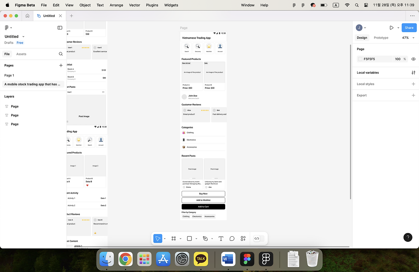Viewport: 419px width, 272px height.
Task: Toggle Dev Mode switch in toolbar
Action: point(259,239)
